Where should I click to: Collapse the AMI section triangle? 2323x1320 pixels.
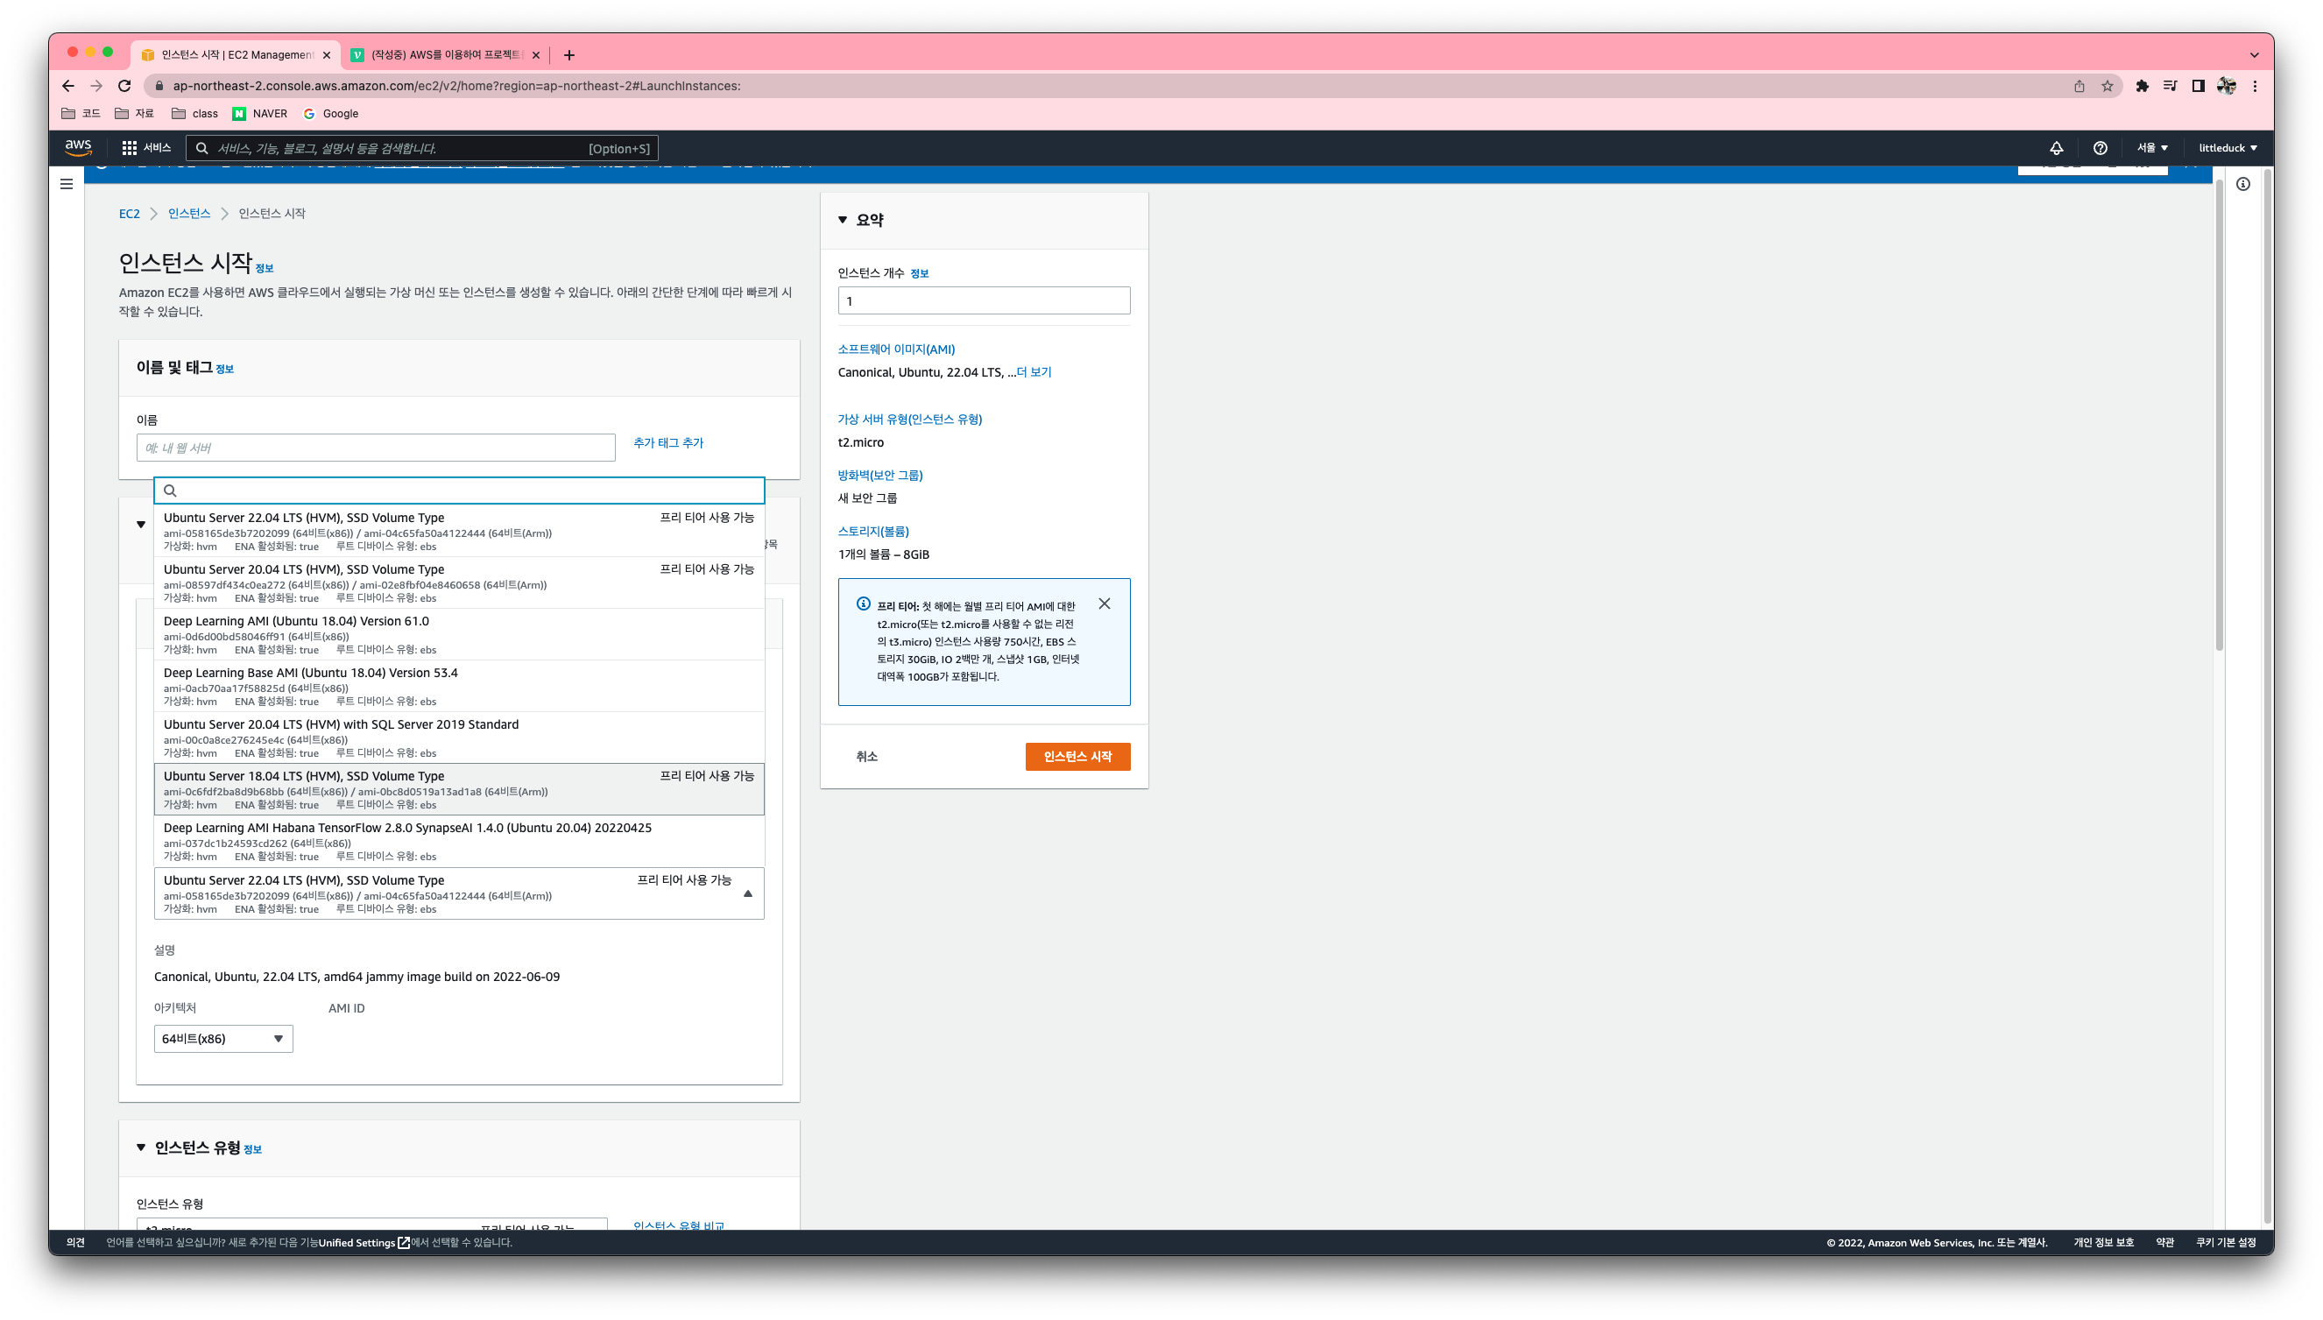click(141, 525)
